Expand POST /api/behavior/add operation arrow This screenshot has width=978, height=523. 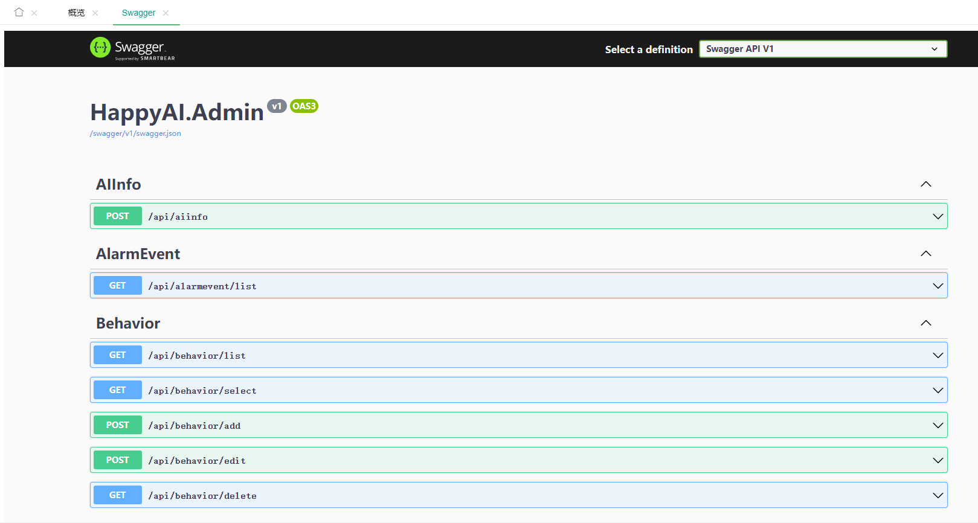click(938, 425)
